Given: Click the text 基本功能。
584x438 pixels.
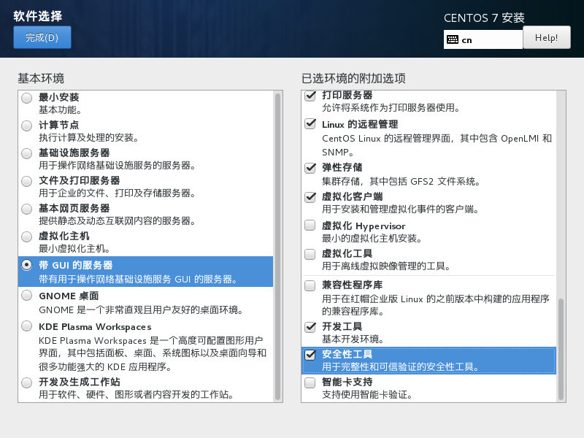Looking at the screenshot, I should point(61,110).
